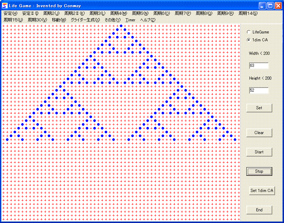284x223 pixels.
Task: Minimize the Life Game window
Action: (262, 6)
